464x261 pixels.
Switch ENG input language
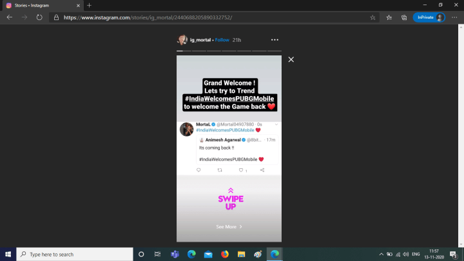click(416, 254)
